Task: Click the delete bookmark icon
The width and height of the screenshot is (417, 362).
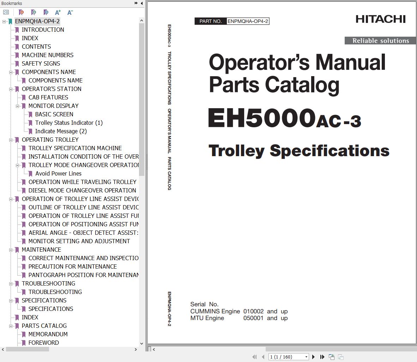Action: (21, 12)
